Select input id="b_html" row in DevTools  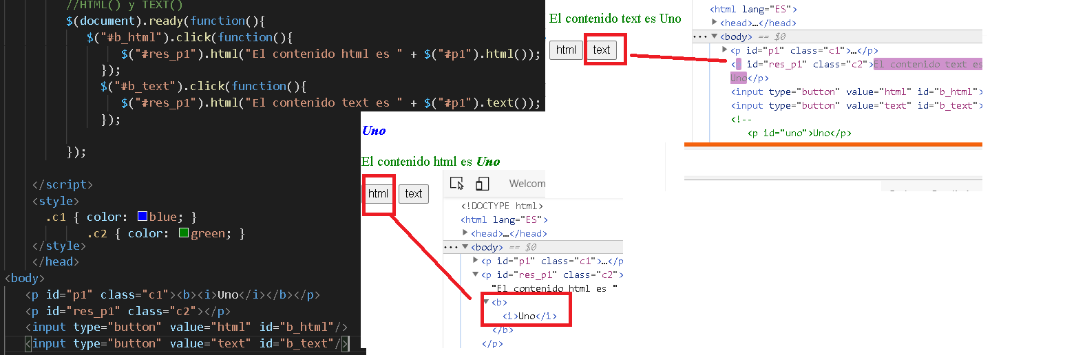coord(856,92)
